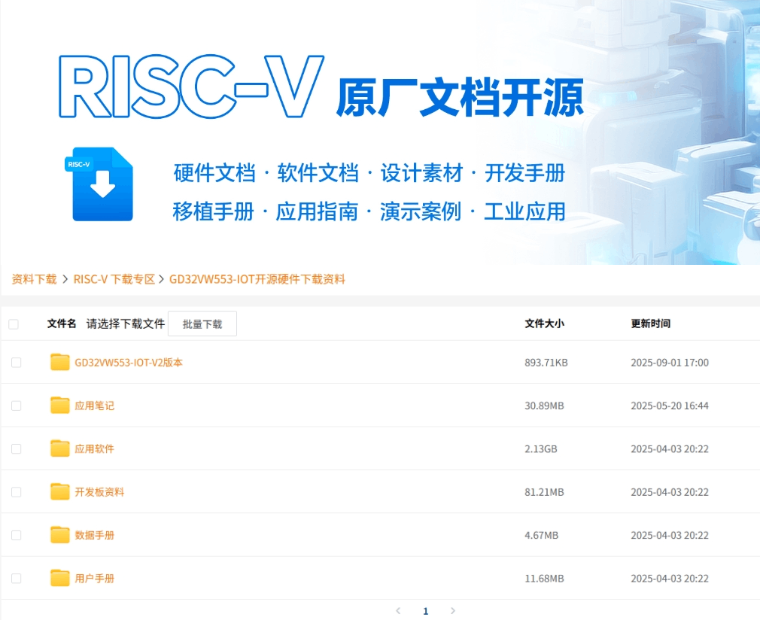This screenshot has height=620, width=760.
Task: Open the GD32VW553-IOT-V2版本 folder link
Action: pyautogui.click(x=129, y=363)
